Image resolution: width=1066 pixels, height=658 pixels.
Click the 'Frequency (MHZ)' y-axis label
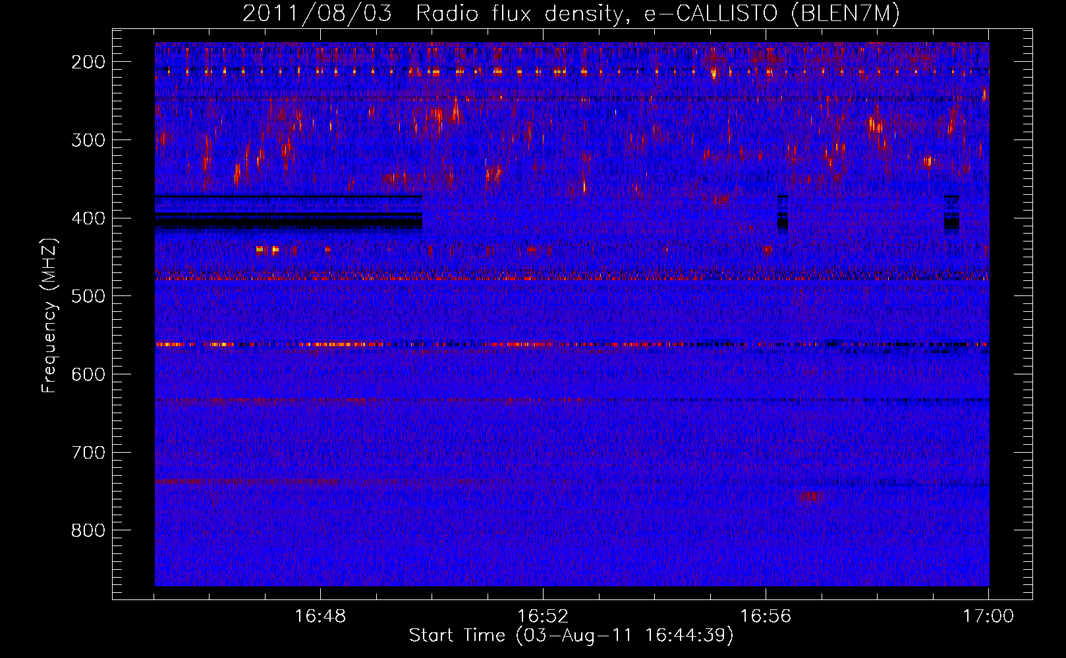[x=49, y=315]
